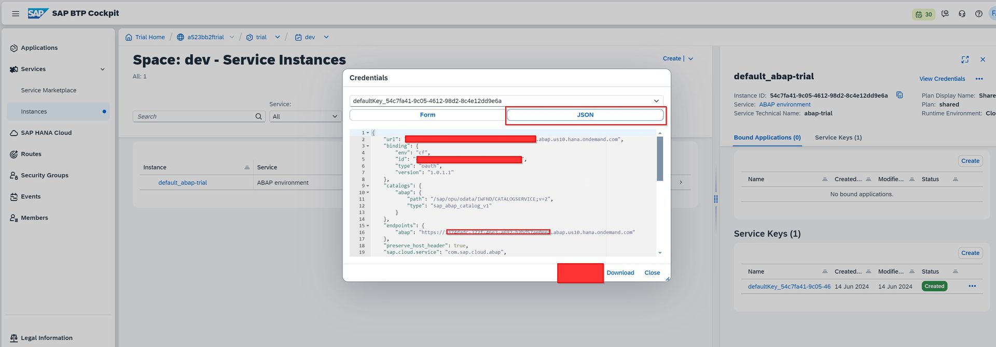Sort Service Keys table by Status icon
This screenshot has height=347, width=996.
[x=956, y=271]
